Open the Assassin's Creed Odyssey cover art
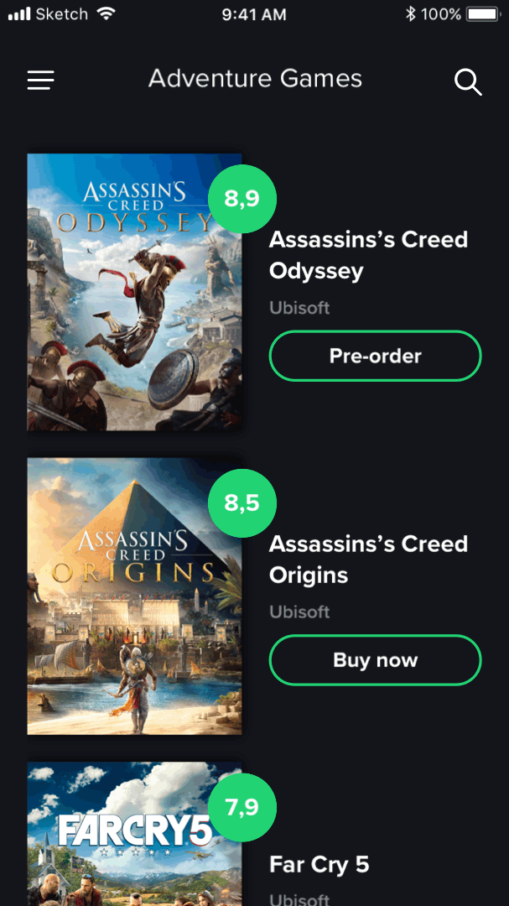Viewport: 509px width, 906px height. [x=134, y=292]
